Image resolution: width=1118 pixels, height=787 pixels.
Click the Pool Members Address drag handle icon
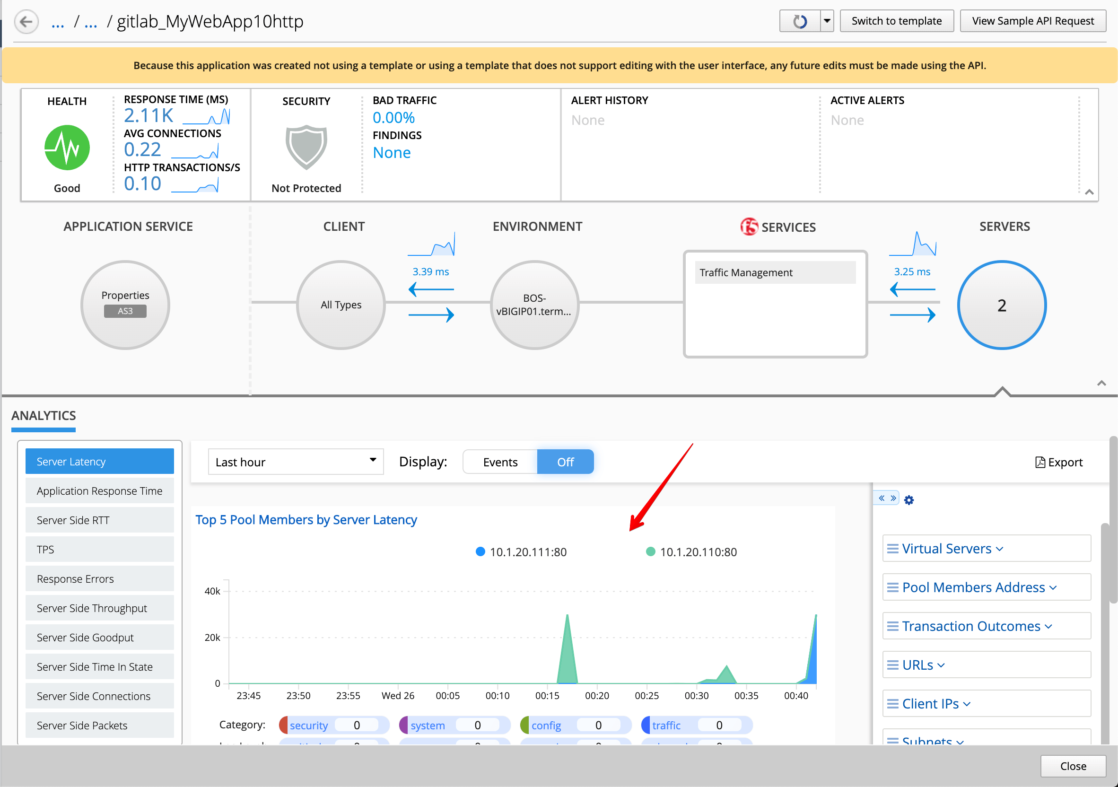[x=892, y=588]
